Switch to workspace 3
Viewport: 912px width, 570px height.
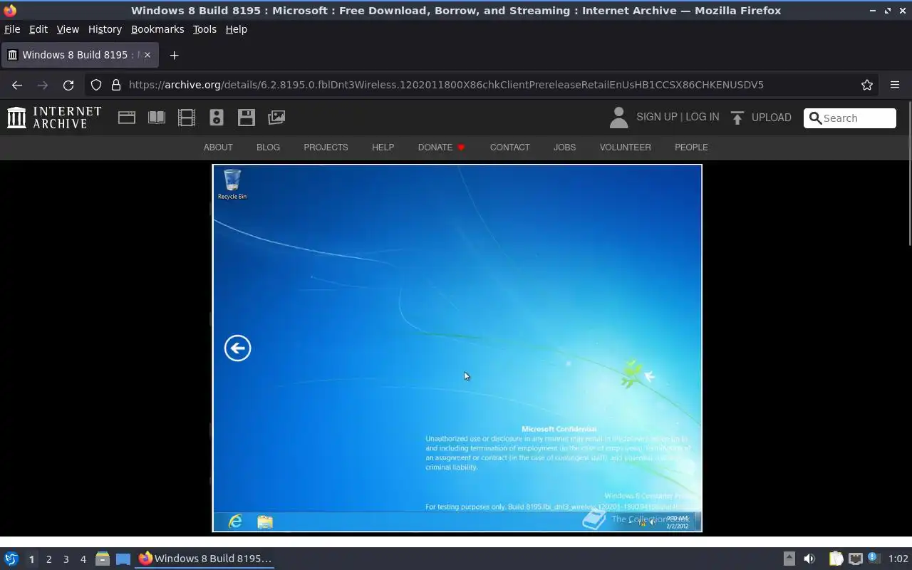(x=66, y=559)
